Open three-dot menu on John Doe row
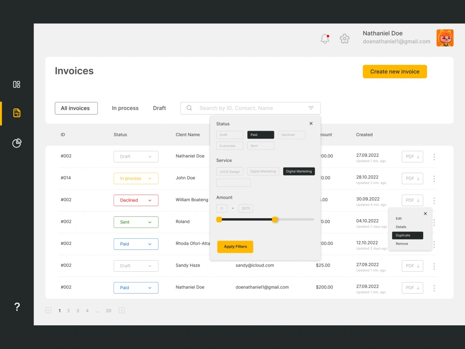The image size is (465, 349). (x=434, y=179)
